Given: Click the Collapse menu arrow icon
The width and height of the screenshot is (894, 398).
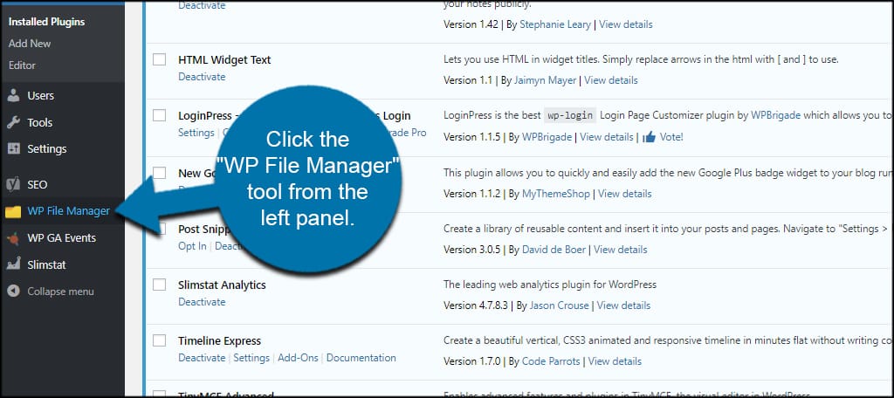Looking at the screenshot, I should click(13, 292).
